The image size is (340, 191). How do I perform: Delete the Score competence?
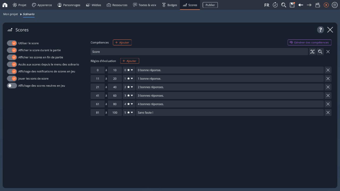tap(328, 52)
